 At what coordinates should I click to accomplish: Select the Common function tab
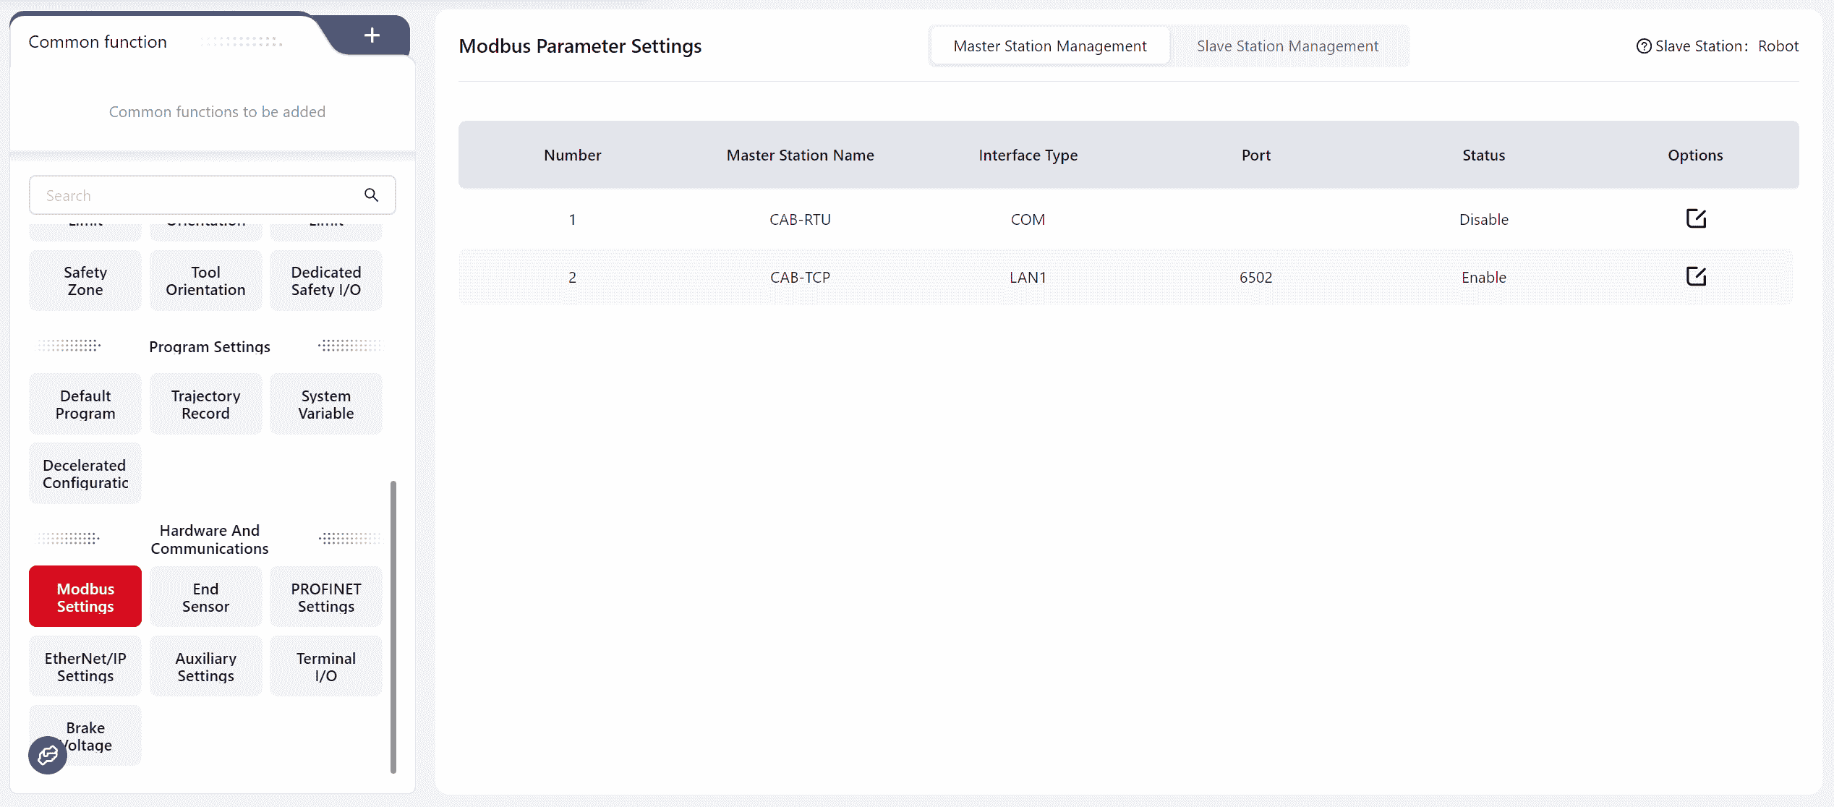(x=98, y=42)
